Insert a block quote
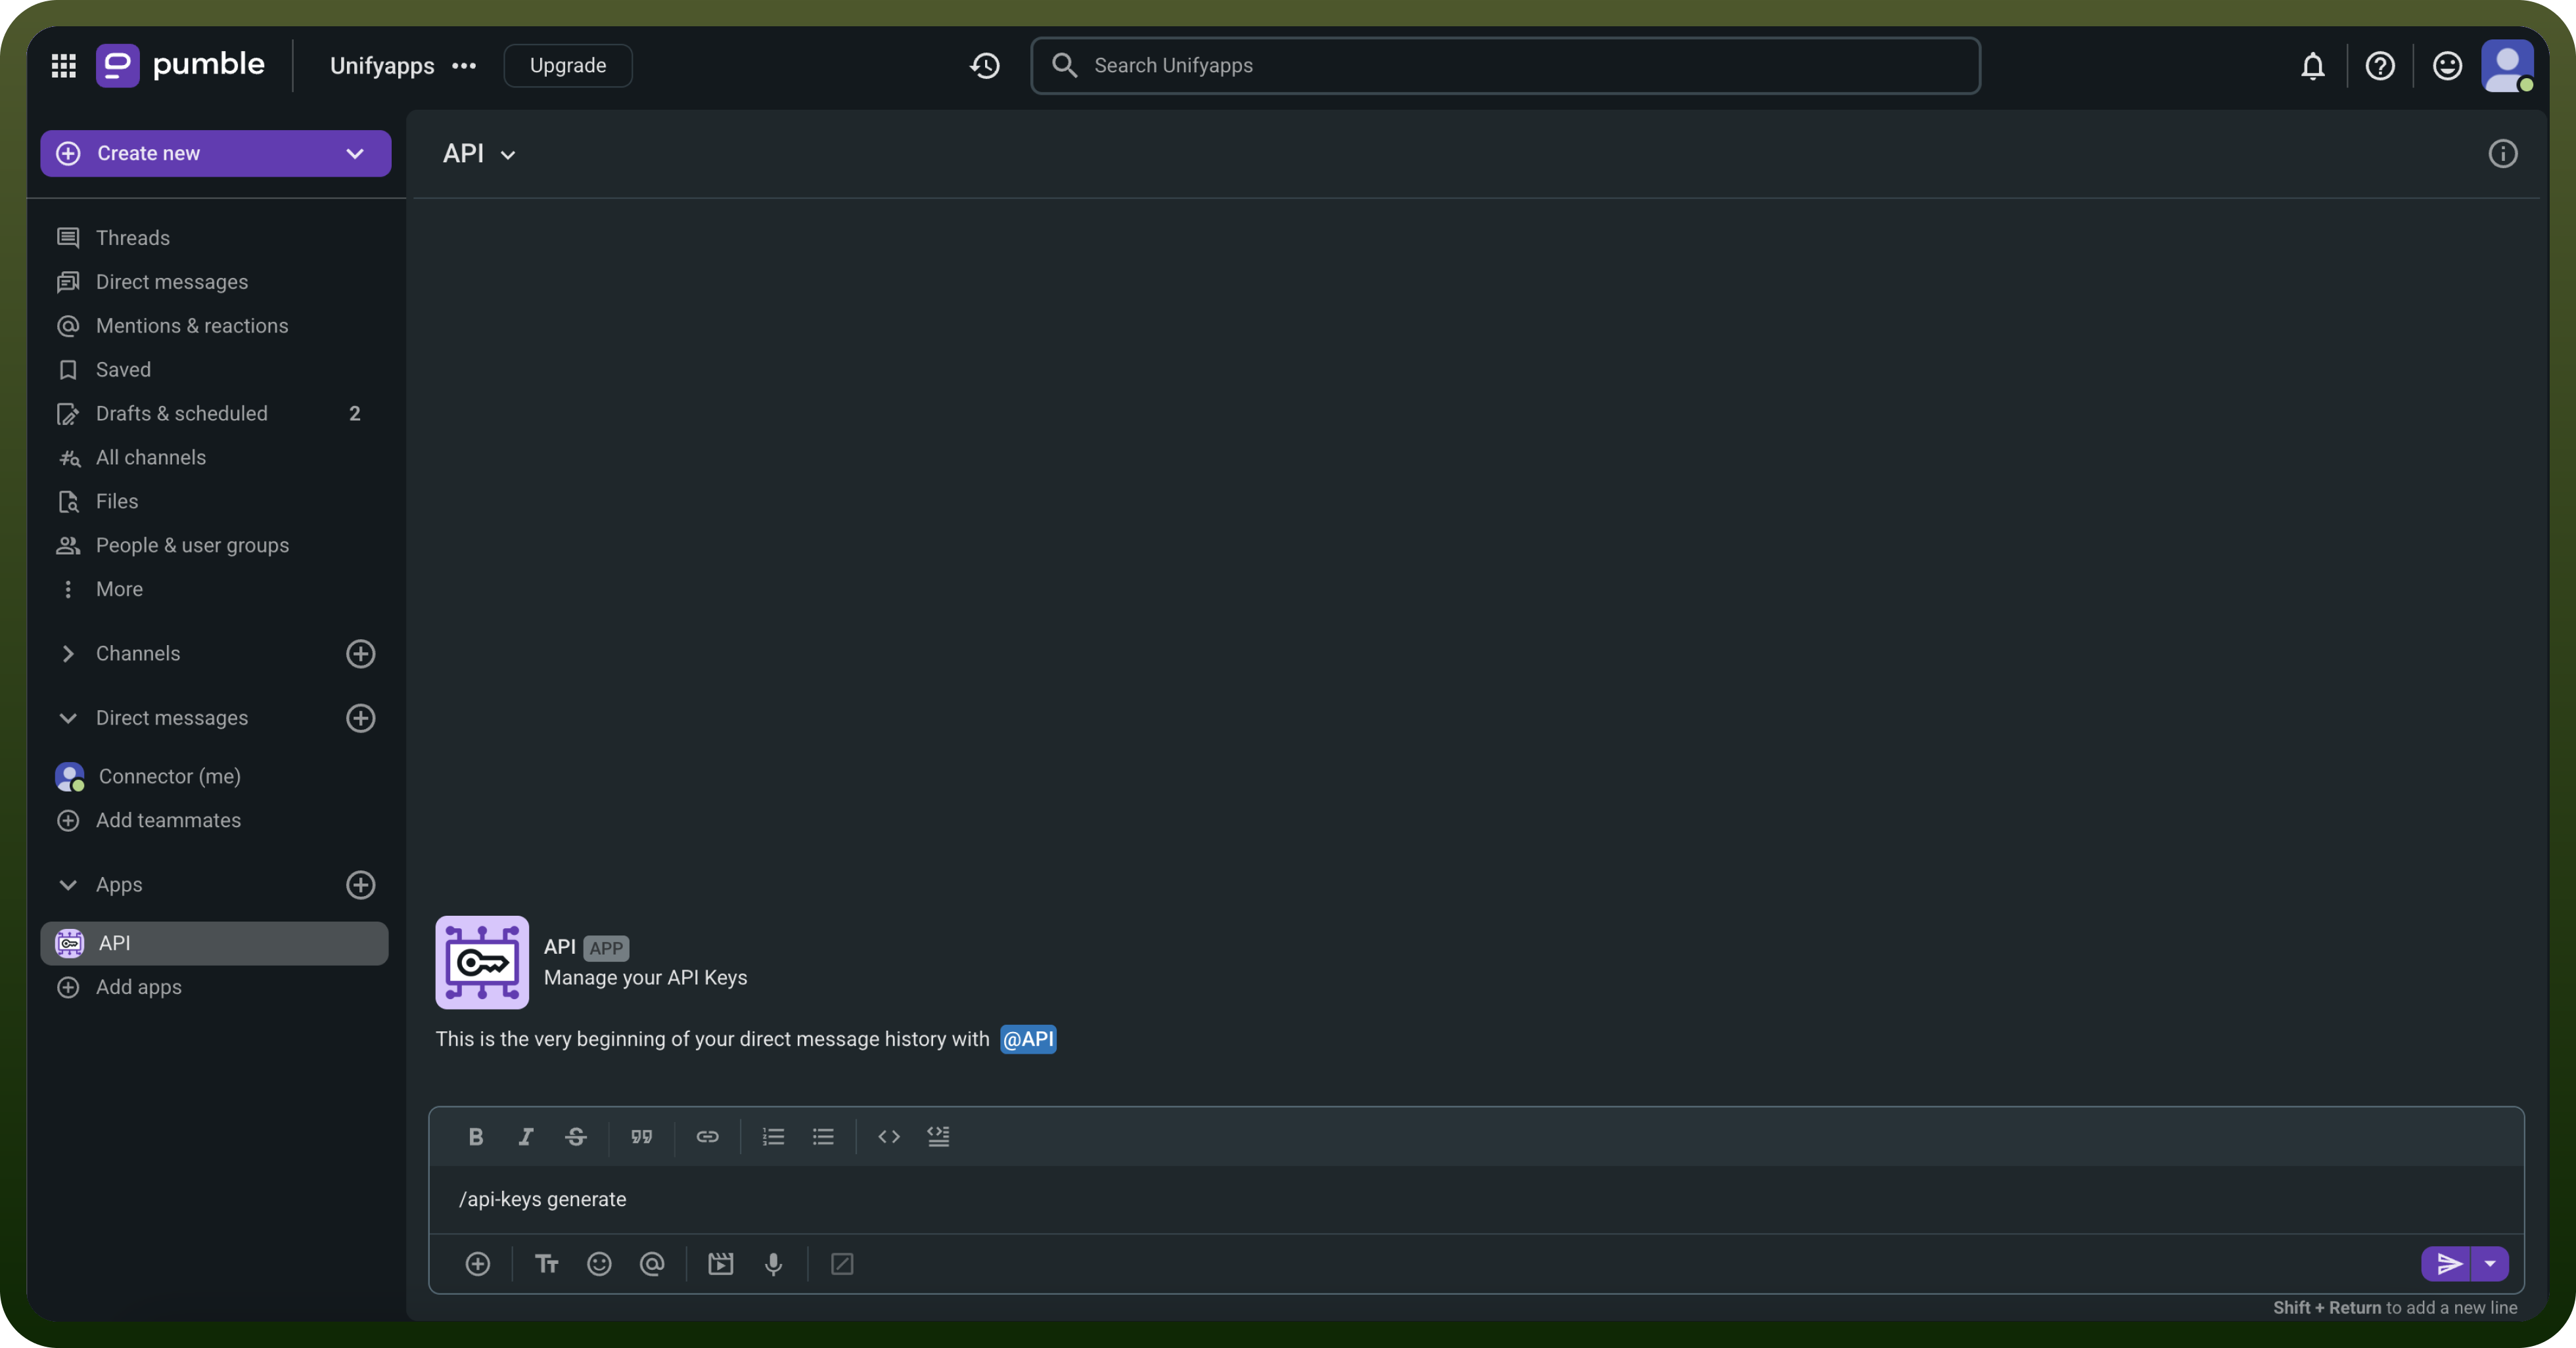The width and height of the screenshot is (2576, 1348). (x=642, y=1136)
